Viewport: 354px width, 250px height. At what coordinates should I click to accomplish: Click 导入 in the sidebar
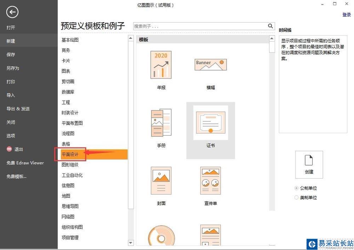(11, 95)
